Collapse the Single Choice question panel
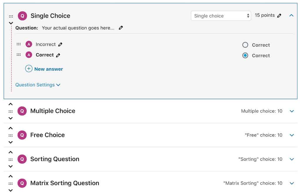Image resolution: width=300 pixels, height=195 pixels. 291,16
